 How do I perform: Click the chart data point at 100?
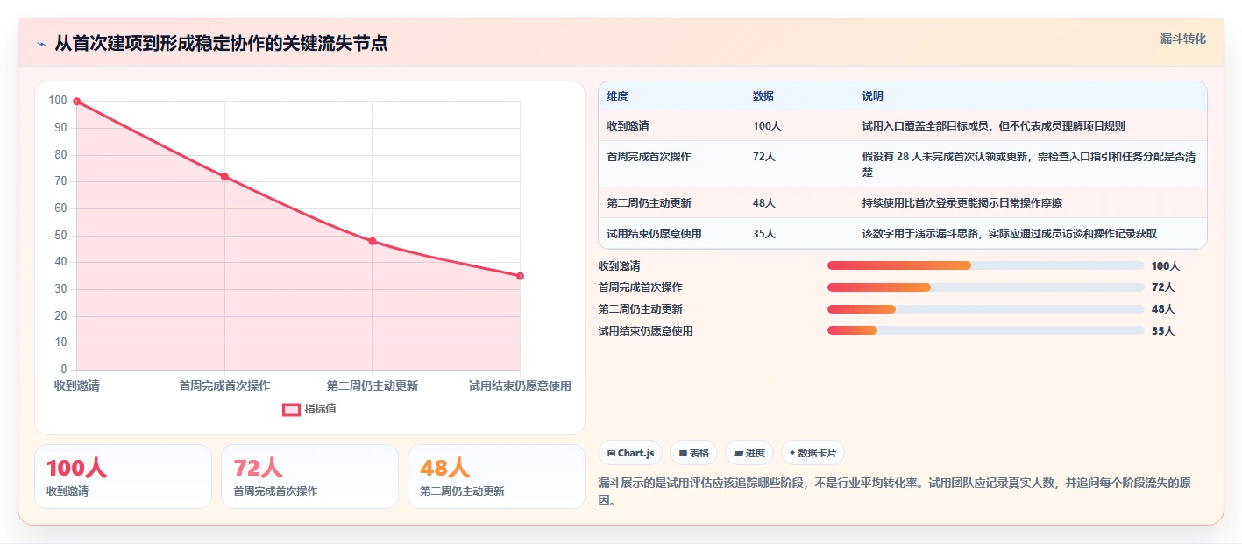tap(77, 102)
